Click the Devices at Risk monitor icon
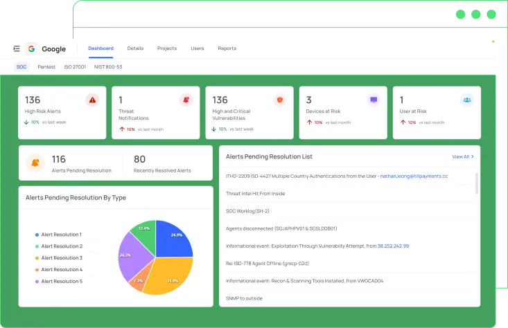Screen dimensions: 508x328 click(374, 100)
